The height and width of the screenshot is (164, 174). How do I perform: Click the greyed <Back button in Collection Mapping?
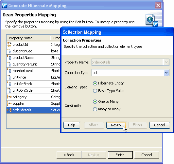pos(94,125)
